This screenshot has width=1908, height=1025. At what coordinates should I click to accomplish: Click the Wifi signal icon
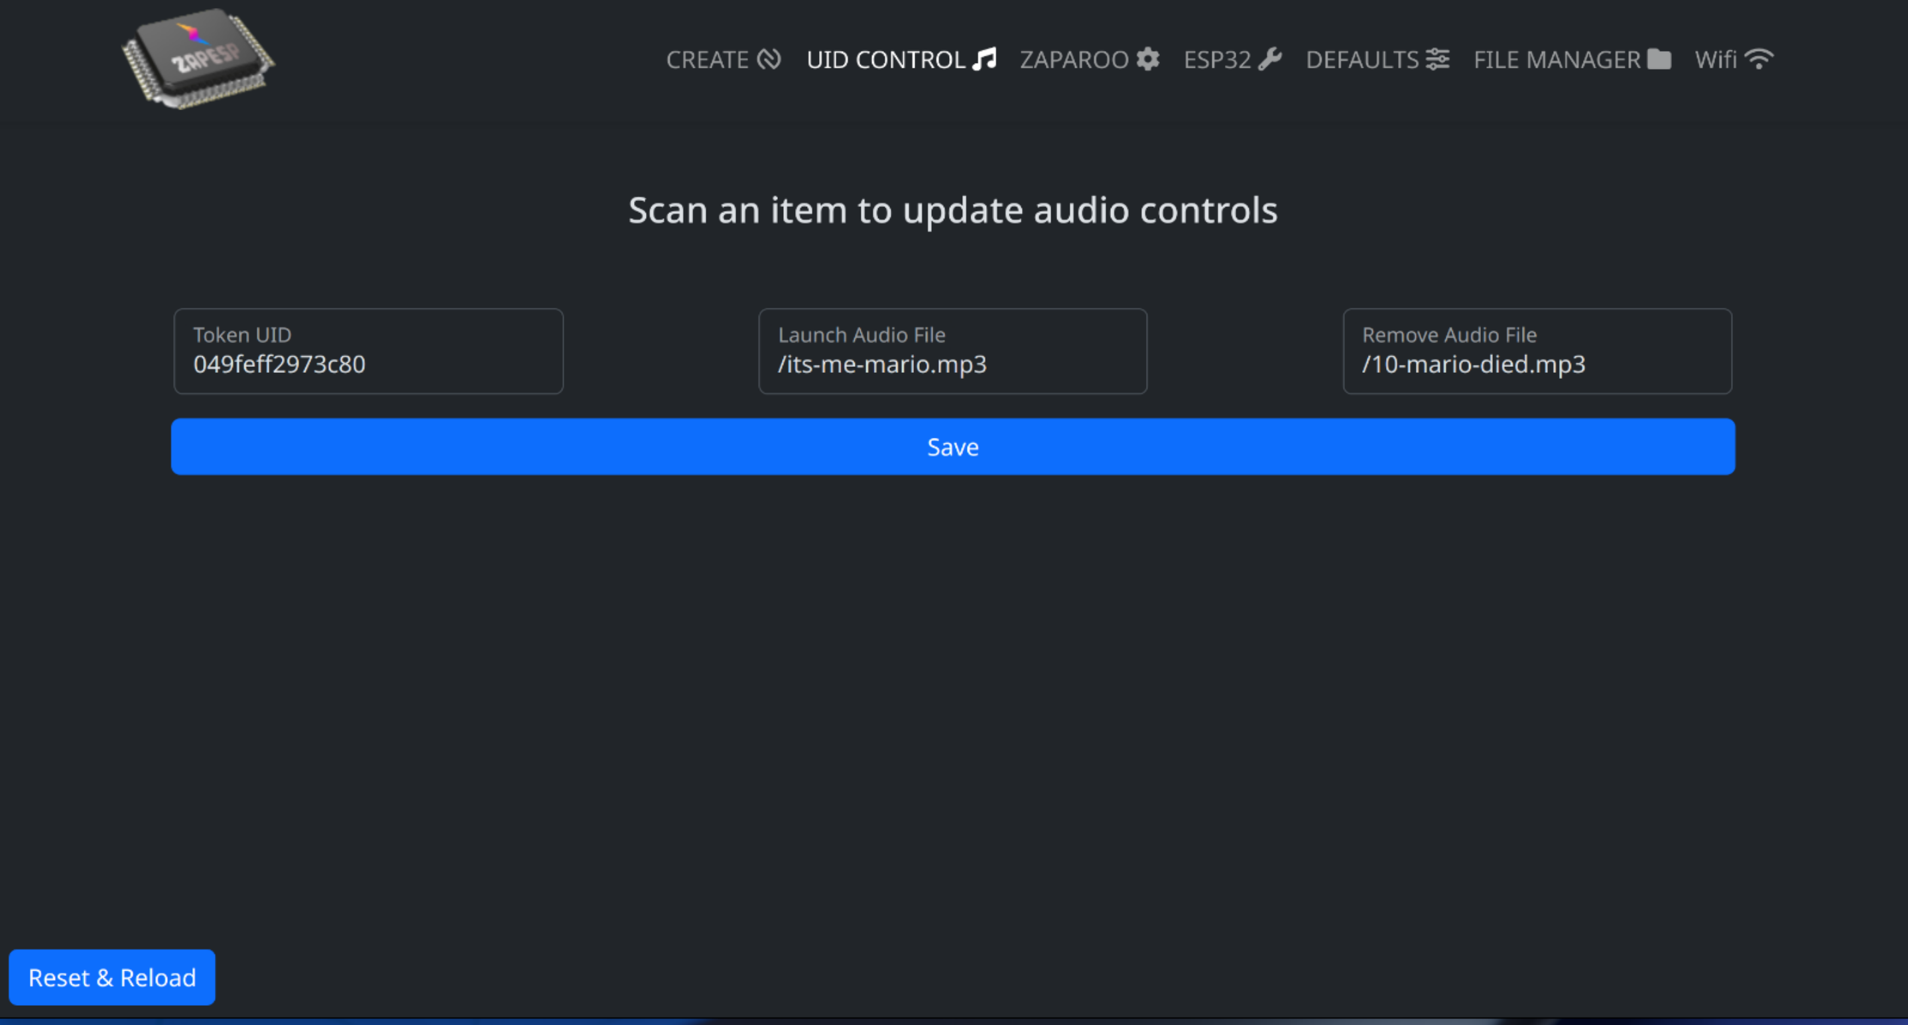coord(1759,59)
